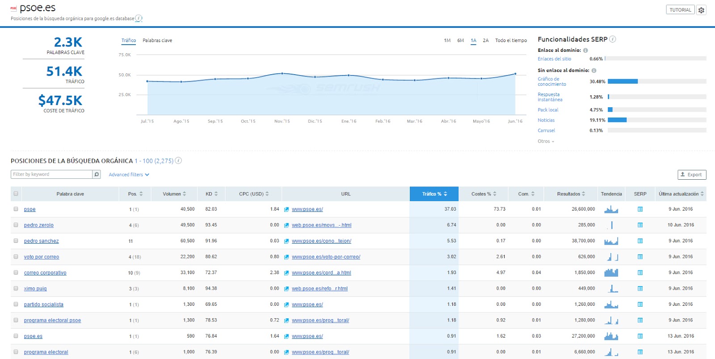
Task: Select the 1M time range
Action: tap(447, 41)
